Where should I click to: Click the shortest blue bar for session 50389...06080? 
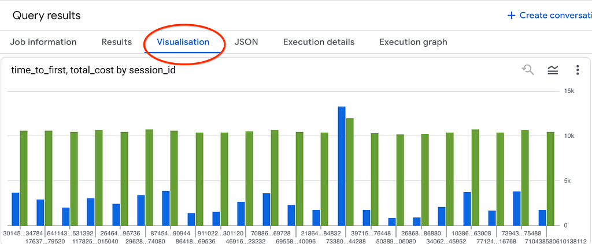pyautogui.click(x=392, y=222)
